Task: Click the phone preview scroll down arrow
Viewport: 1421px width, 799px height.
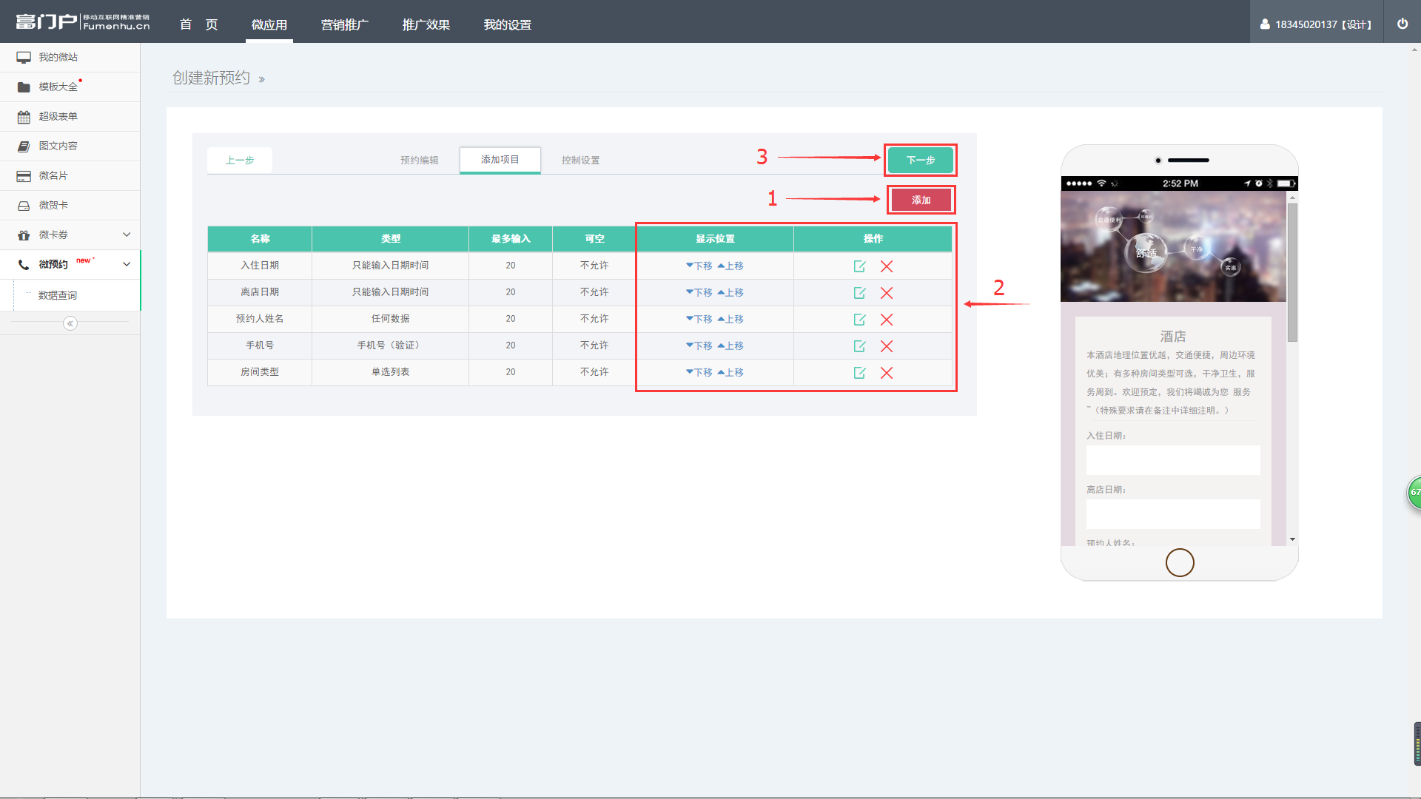Action: coord(1292,539)
